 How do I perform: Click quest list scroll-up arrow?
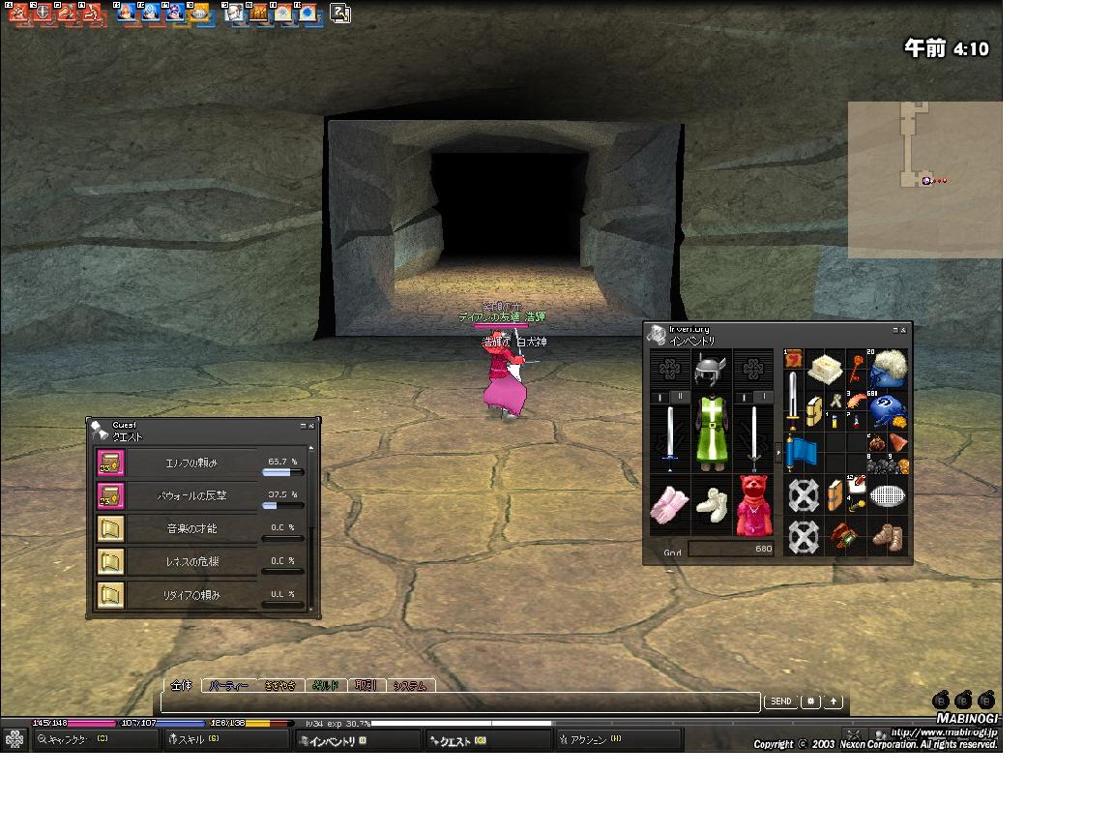[311, 448]
